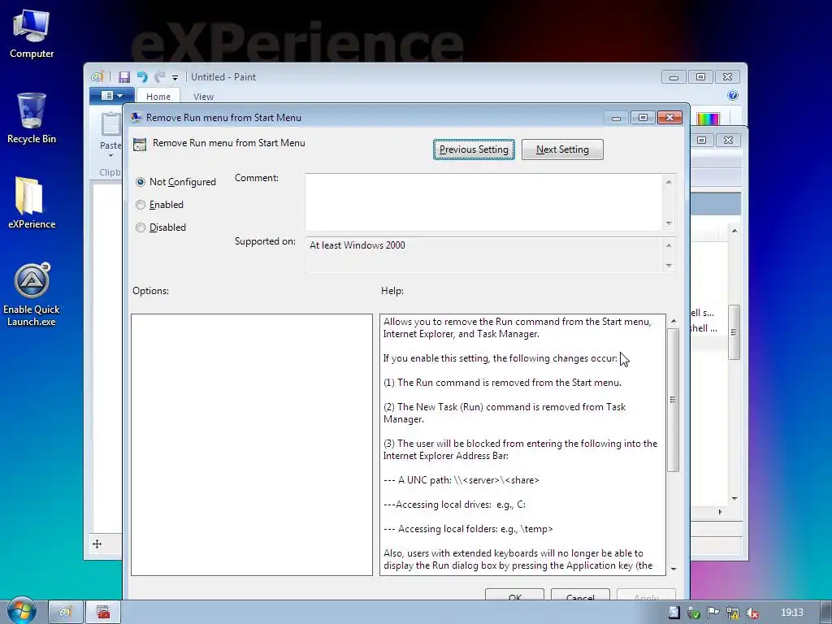The width and height of the screenshot is (832, 624).
Task: Close the background window behind the dialog
Action: pos(728,140)
